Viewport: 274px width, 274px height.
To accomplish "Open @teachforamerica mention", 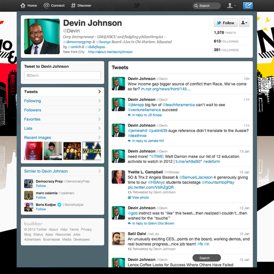I will (179, 105).
